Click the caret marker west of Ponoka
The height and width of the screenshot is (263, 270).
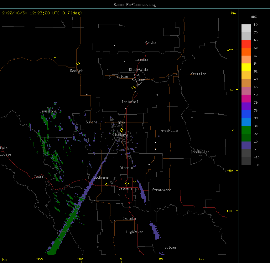[x=114, y=46]
